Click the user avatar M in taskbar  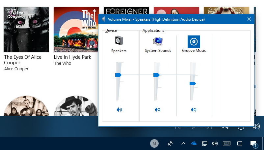[x=154, y=143]
